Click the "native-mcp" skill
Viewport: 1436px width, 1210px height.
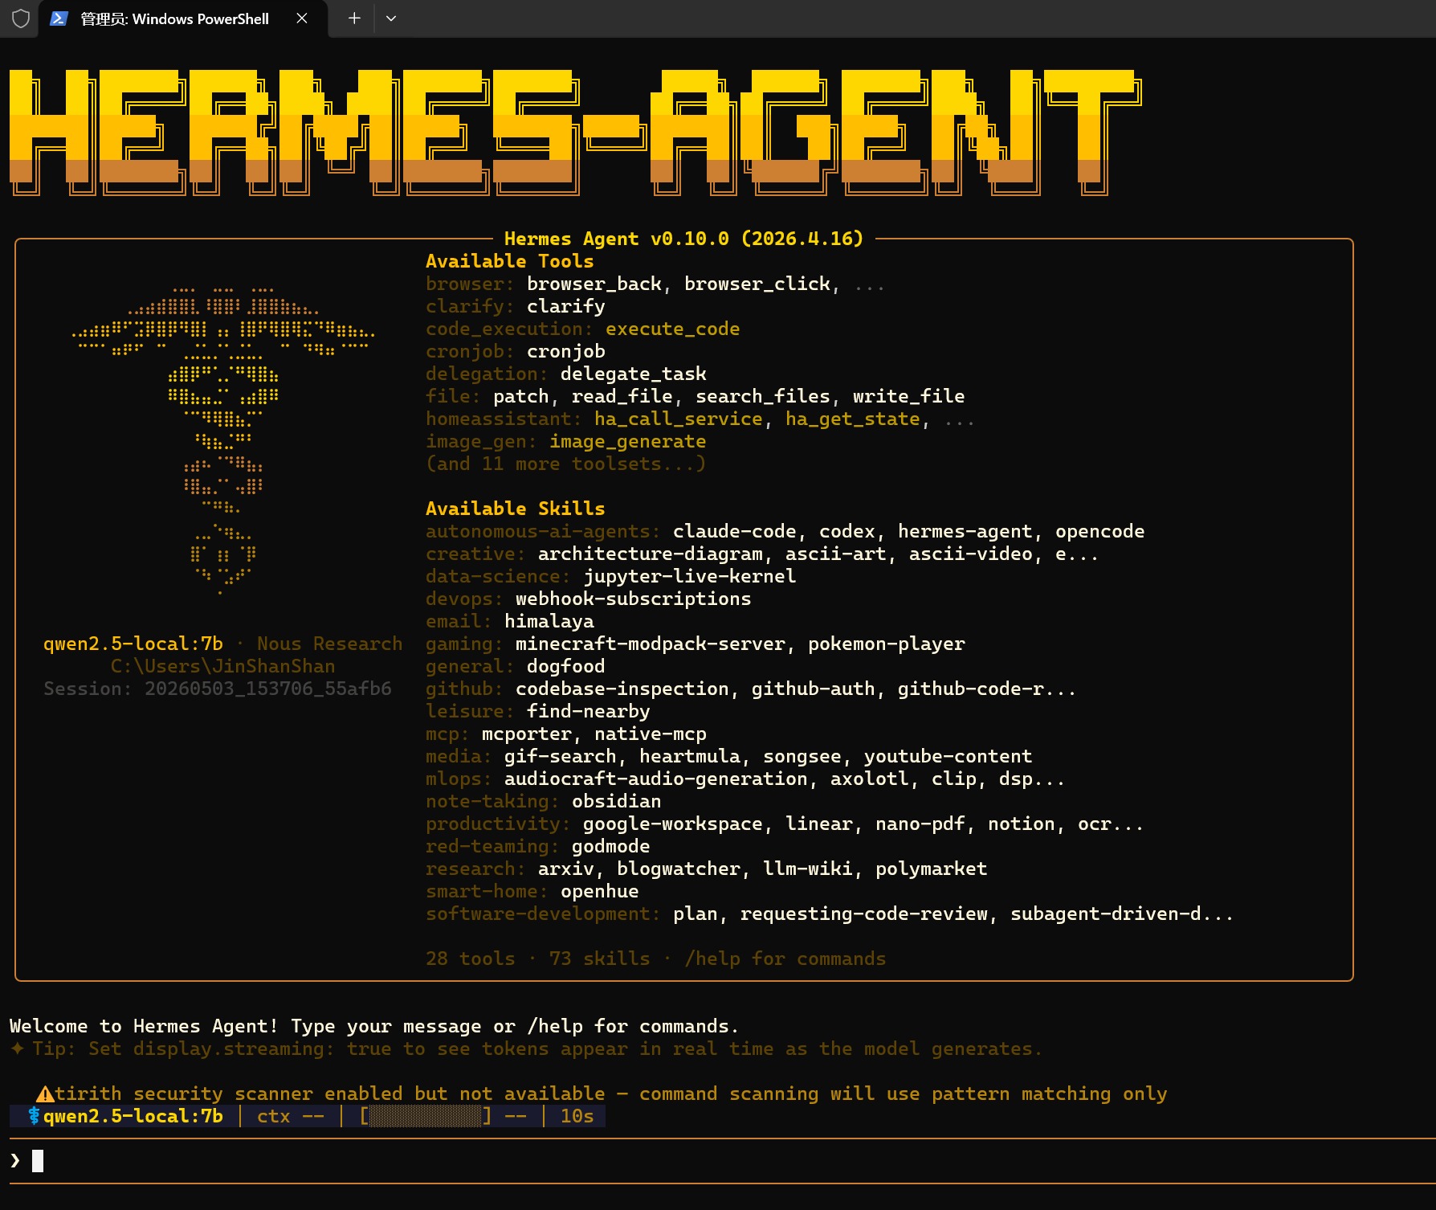coord(651,734)
